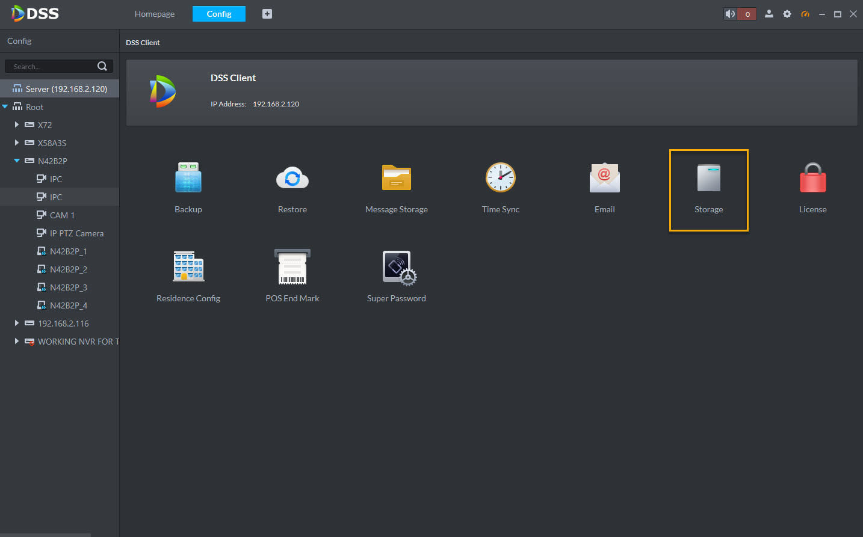Select the highlighted IPC camera row

(x=60, y=197)
